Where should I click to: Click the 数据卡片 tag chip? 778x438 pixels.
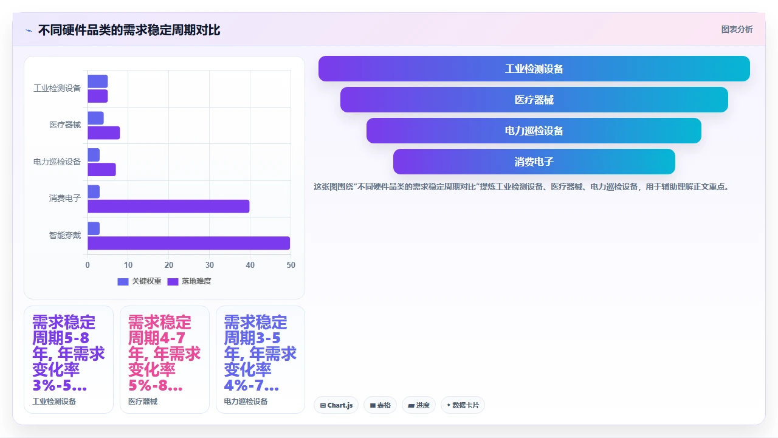tap(463, 405)
